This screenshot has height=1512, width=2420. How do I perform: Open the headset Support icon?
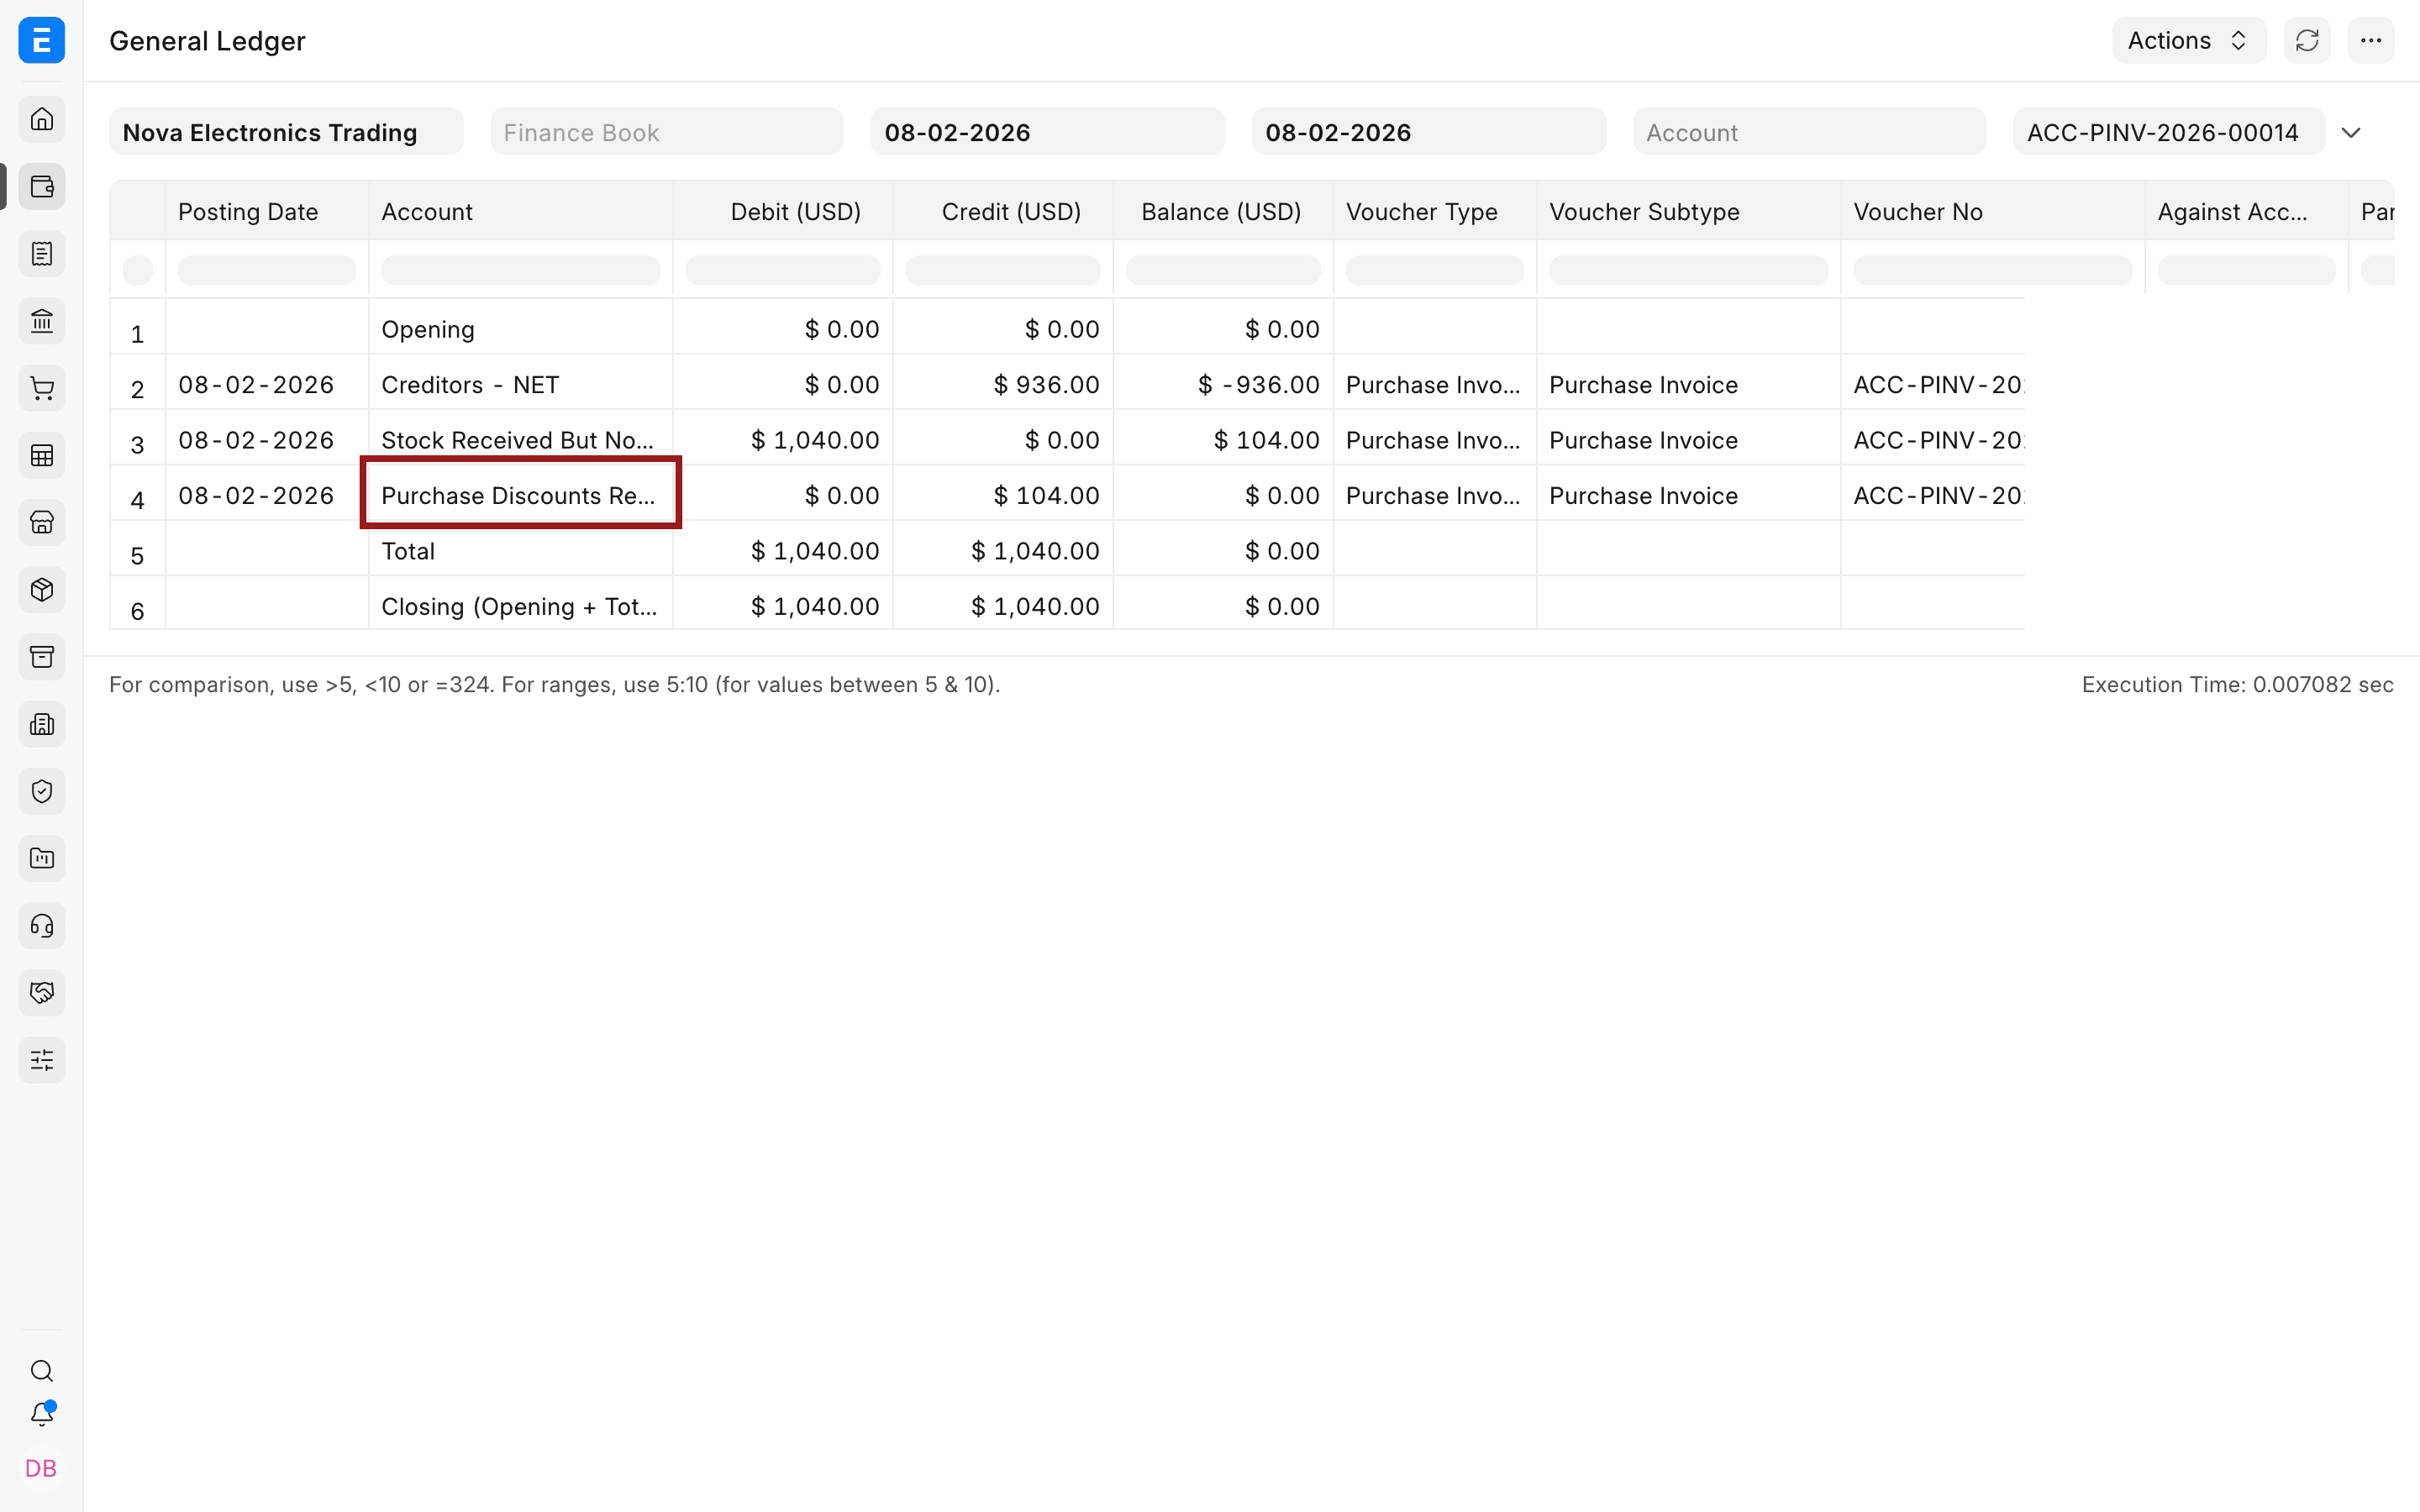pyautogui.click(x=42, y=926)
